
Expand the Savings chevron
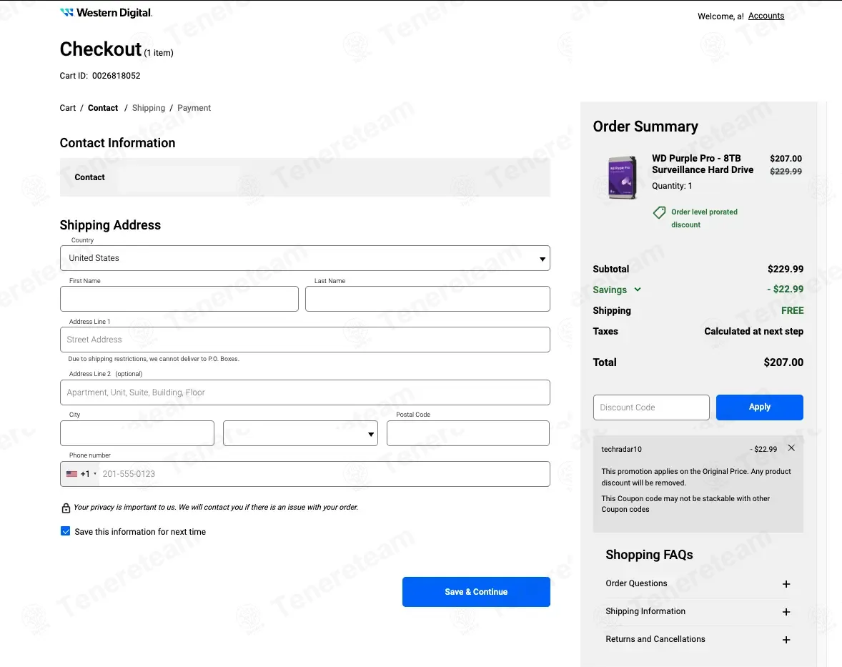pyautogui.click(x=638, y=289)
